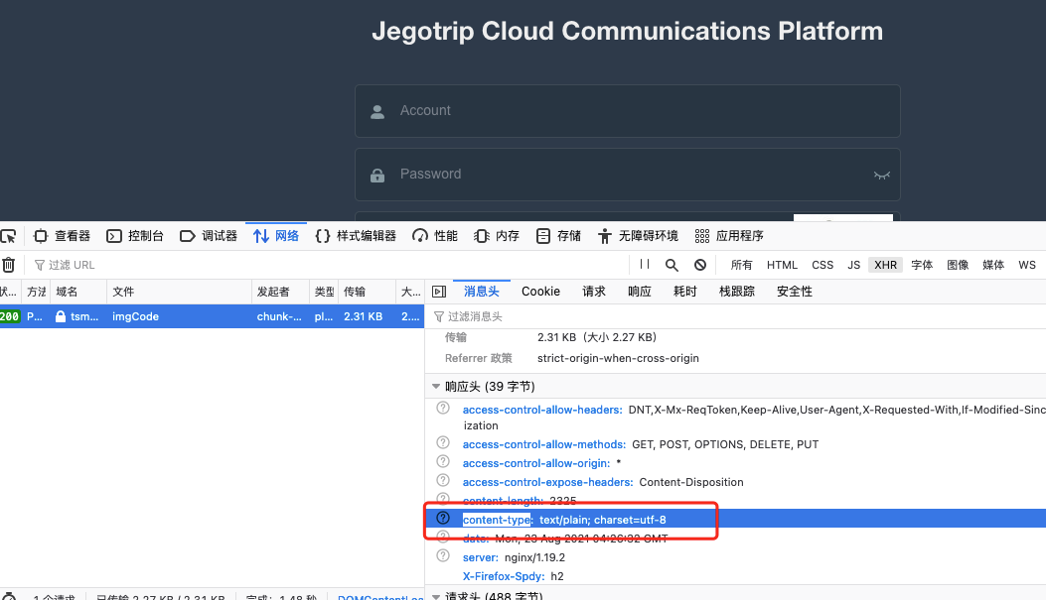
Task: Sort by 文件 column header
Action: [x=179, y=292]
